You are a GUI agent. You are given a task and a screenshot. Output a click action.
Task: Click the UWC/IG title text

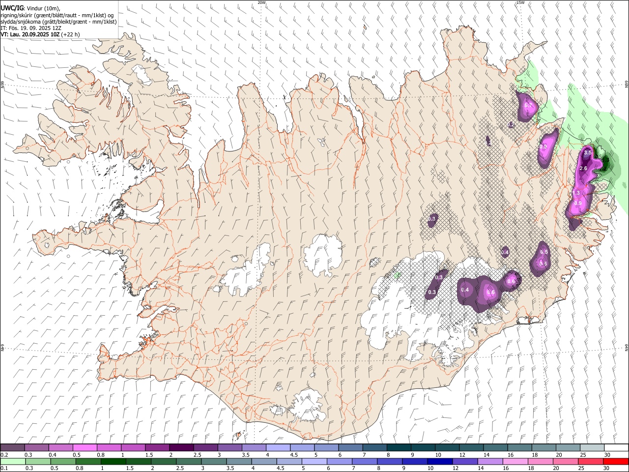pos(12,8)
